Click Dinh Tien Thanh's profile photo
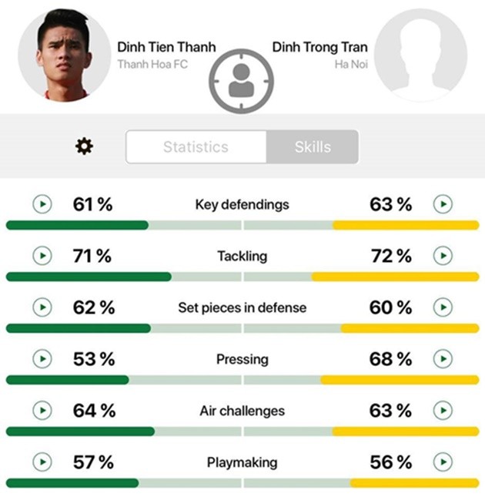The width and height of the screenshot is (485, 497). click(65, 54)
